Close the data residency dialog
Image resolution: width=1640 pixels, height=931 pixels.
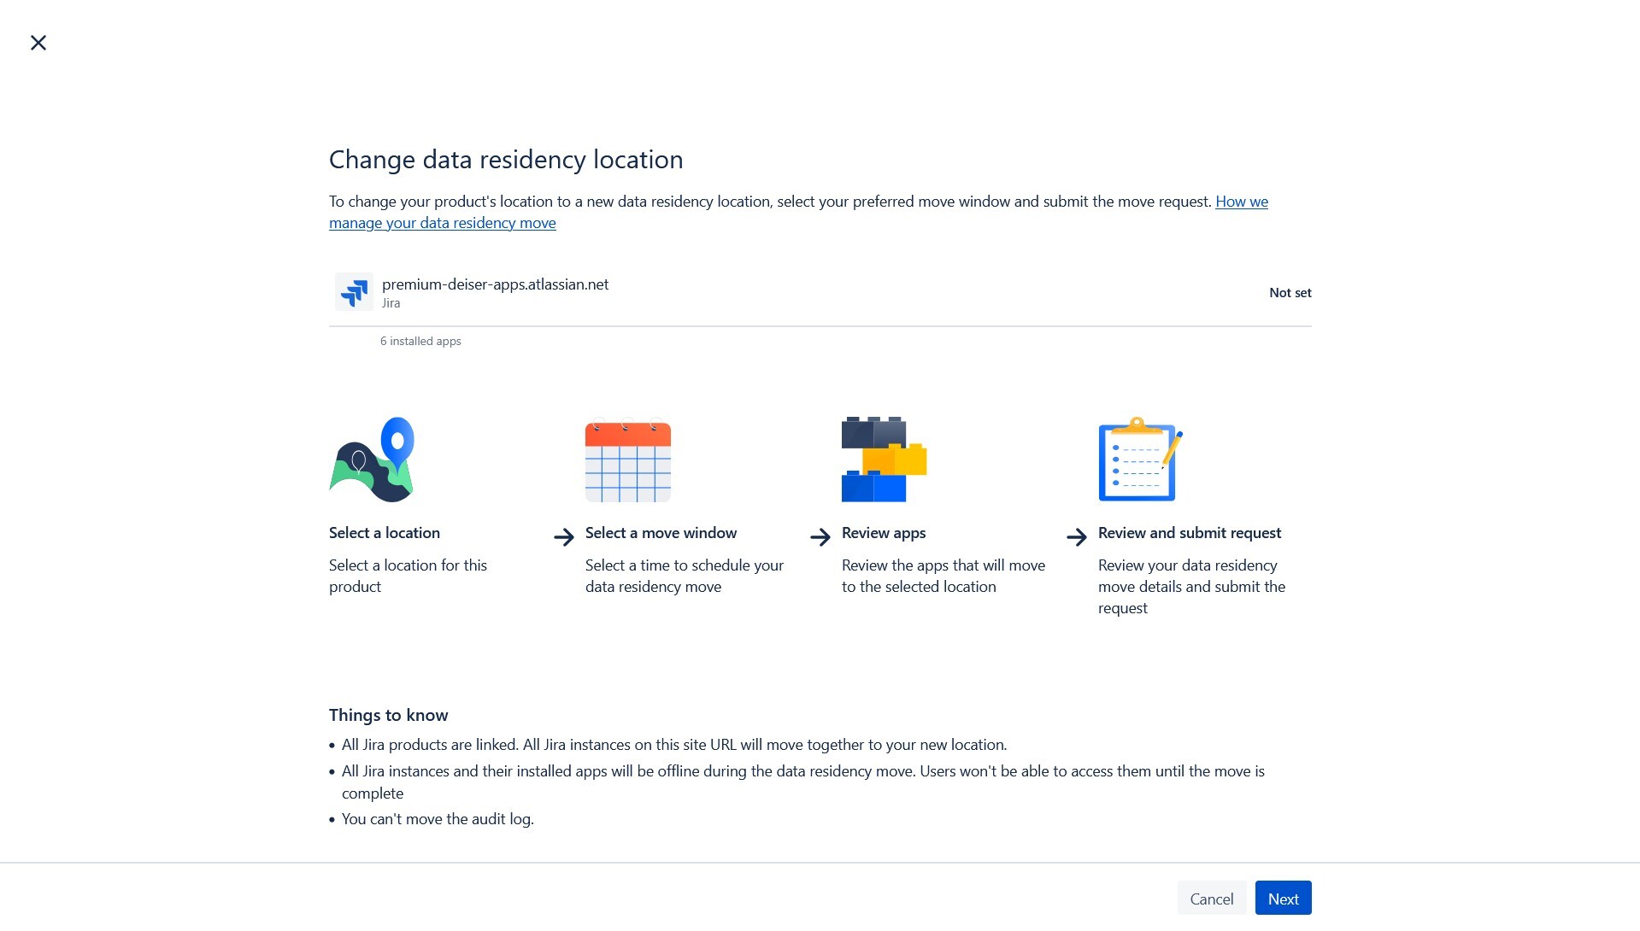(38, 43)
